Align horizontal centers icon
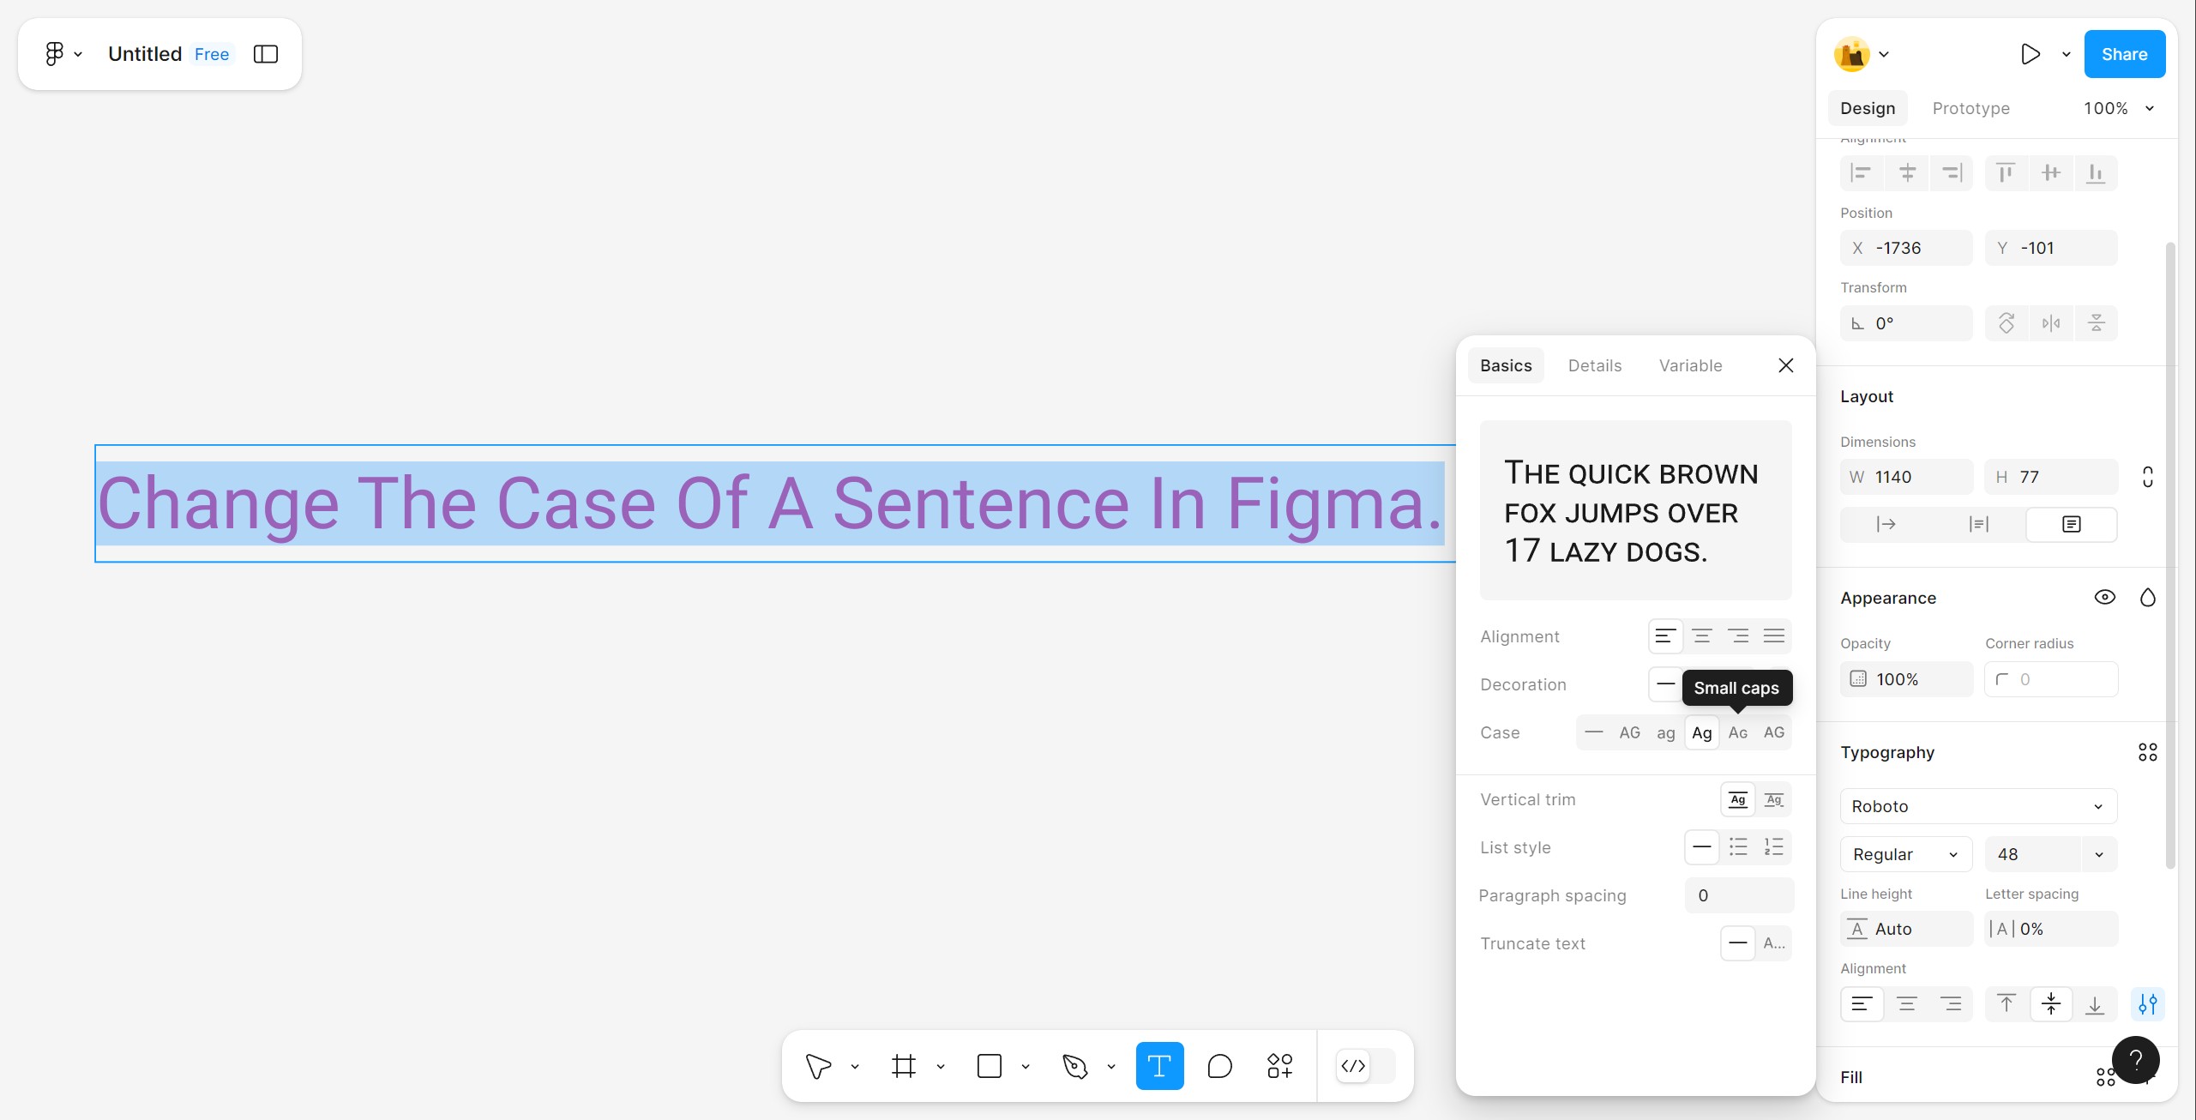2196x1120 pixels. [1907, 173]
